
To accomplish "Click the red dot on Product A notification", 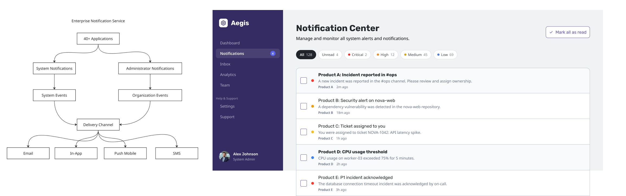I will [313, 81].
